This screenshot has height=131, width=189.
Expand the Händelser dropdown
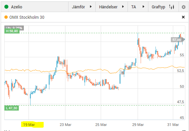click(111, 7)
